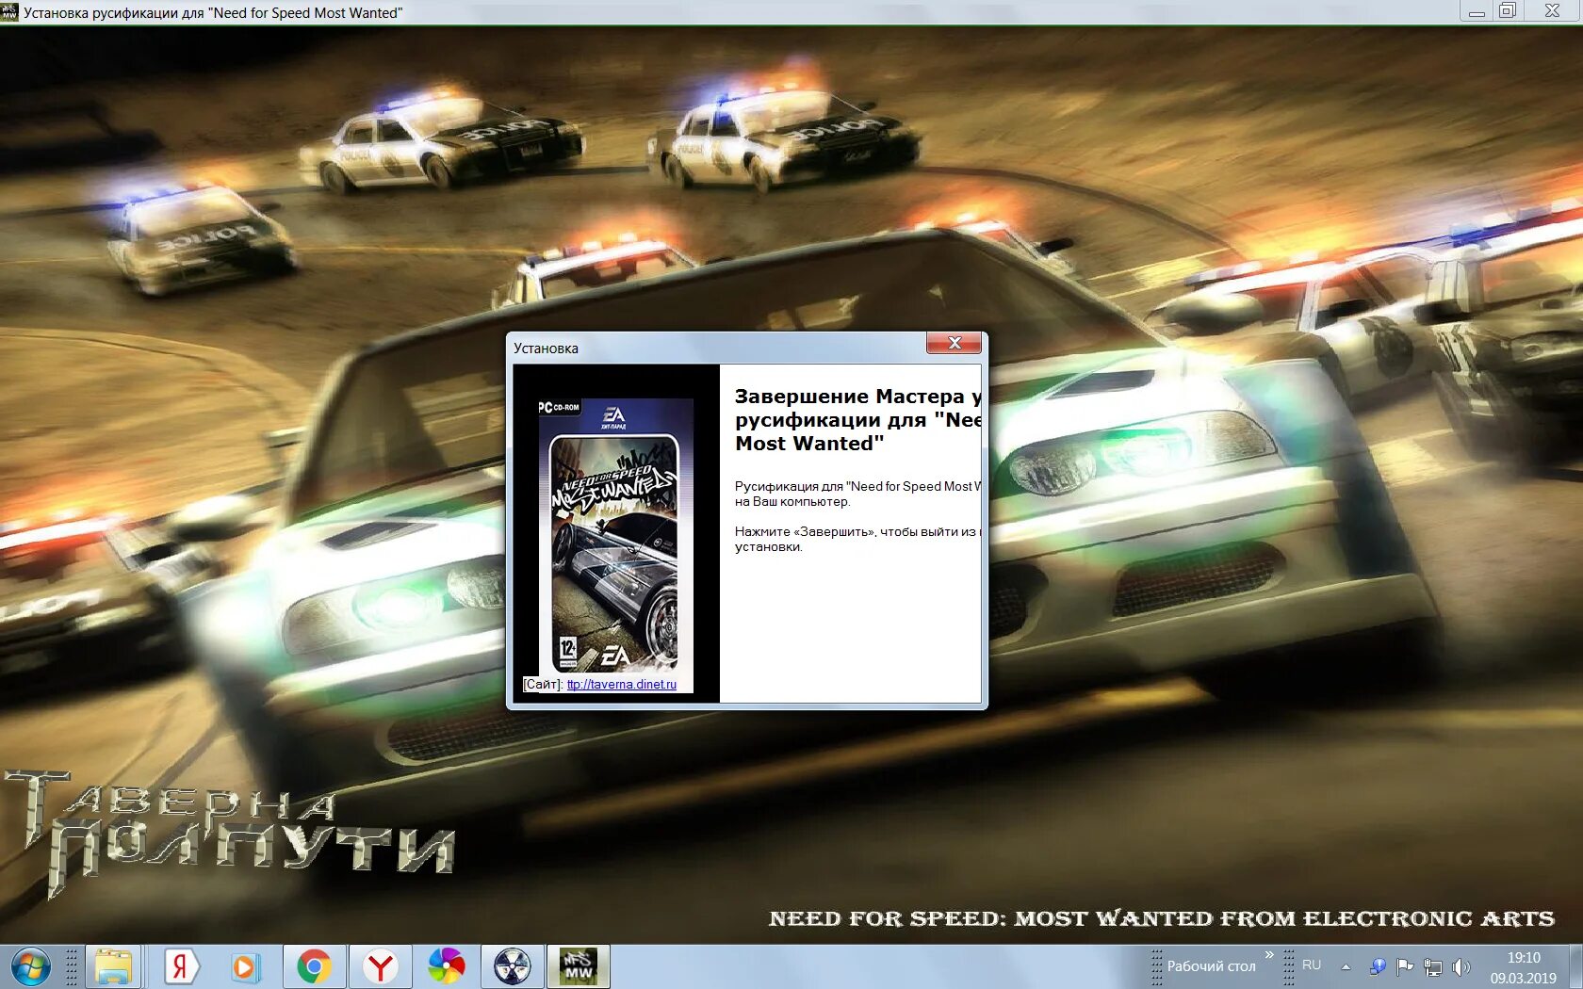This screenshot has width=1583, height=989.
Task: Open the taverna.dinet.ru site link
Action: point(622,685)
